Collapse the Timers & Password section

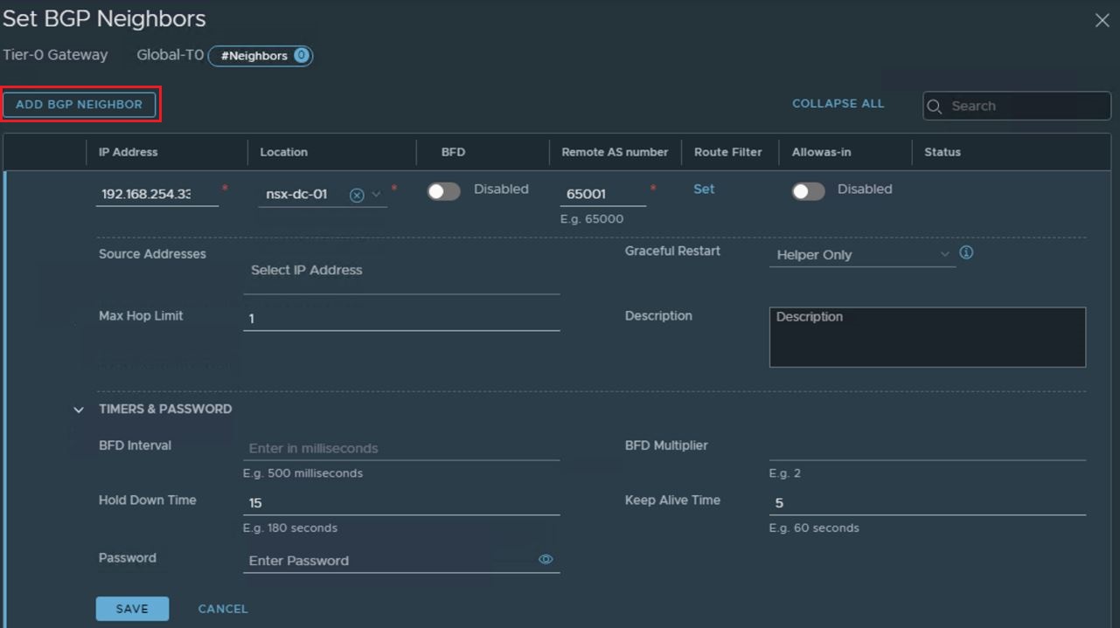click(79, 410)
